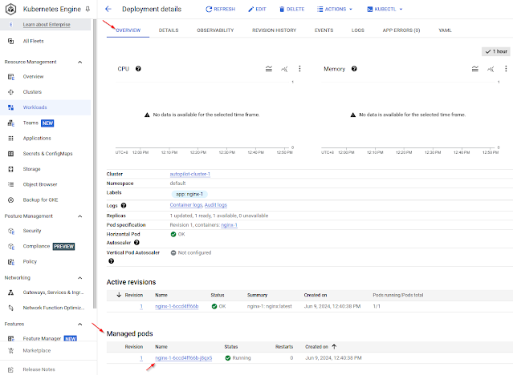Toggle CPU chart legend icon
Viewport: 513px width, 375px height.
point(269,70)
